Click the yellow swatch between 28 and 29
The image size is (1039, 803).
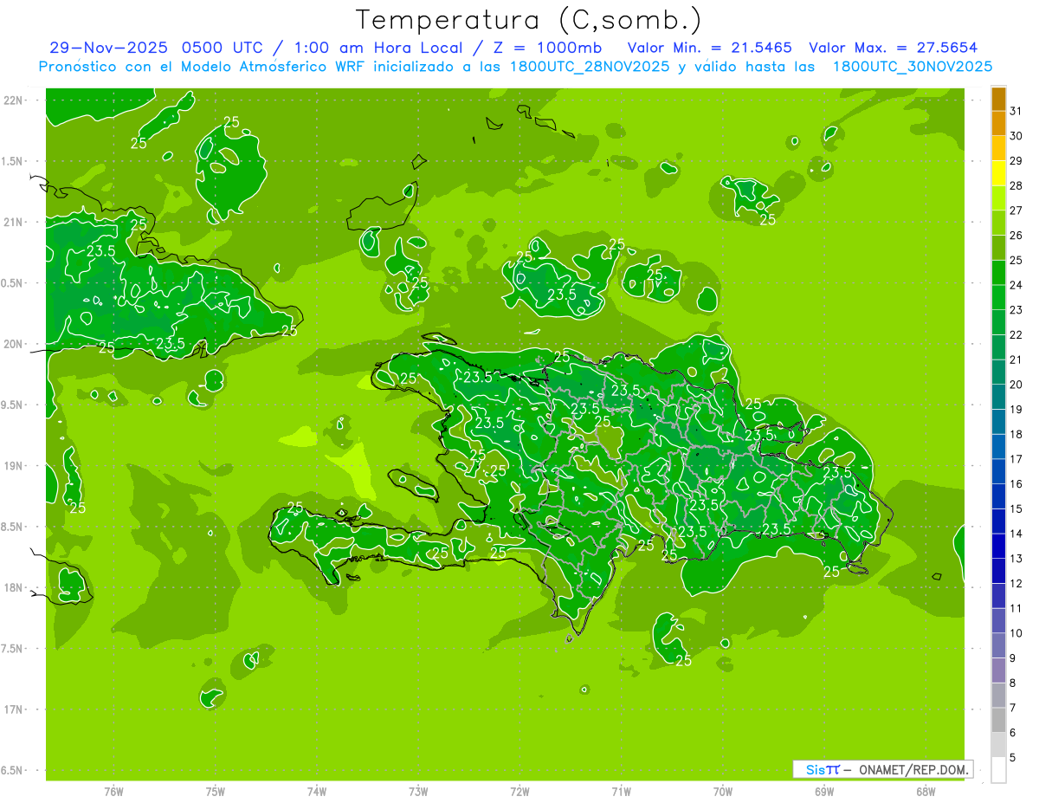point(998,173)
